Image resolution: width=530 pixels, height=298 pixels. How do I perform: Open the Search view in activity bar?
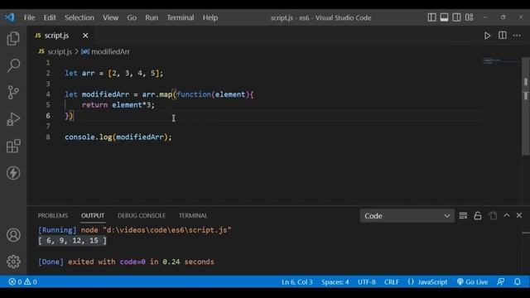coord(13,65)
